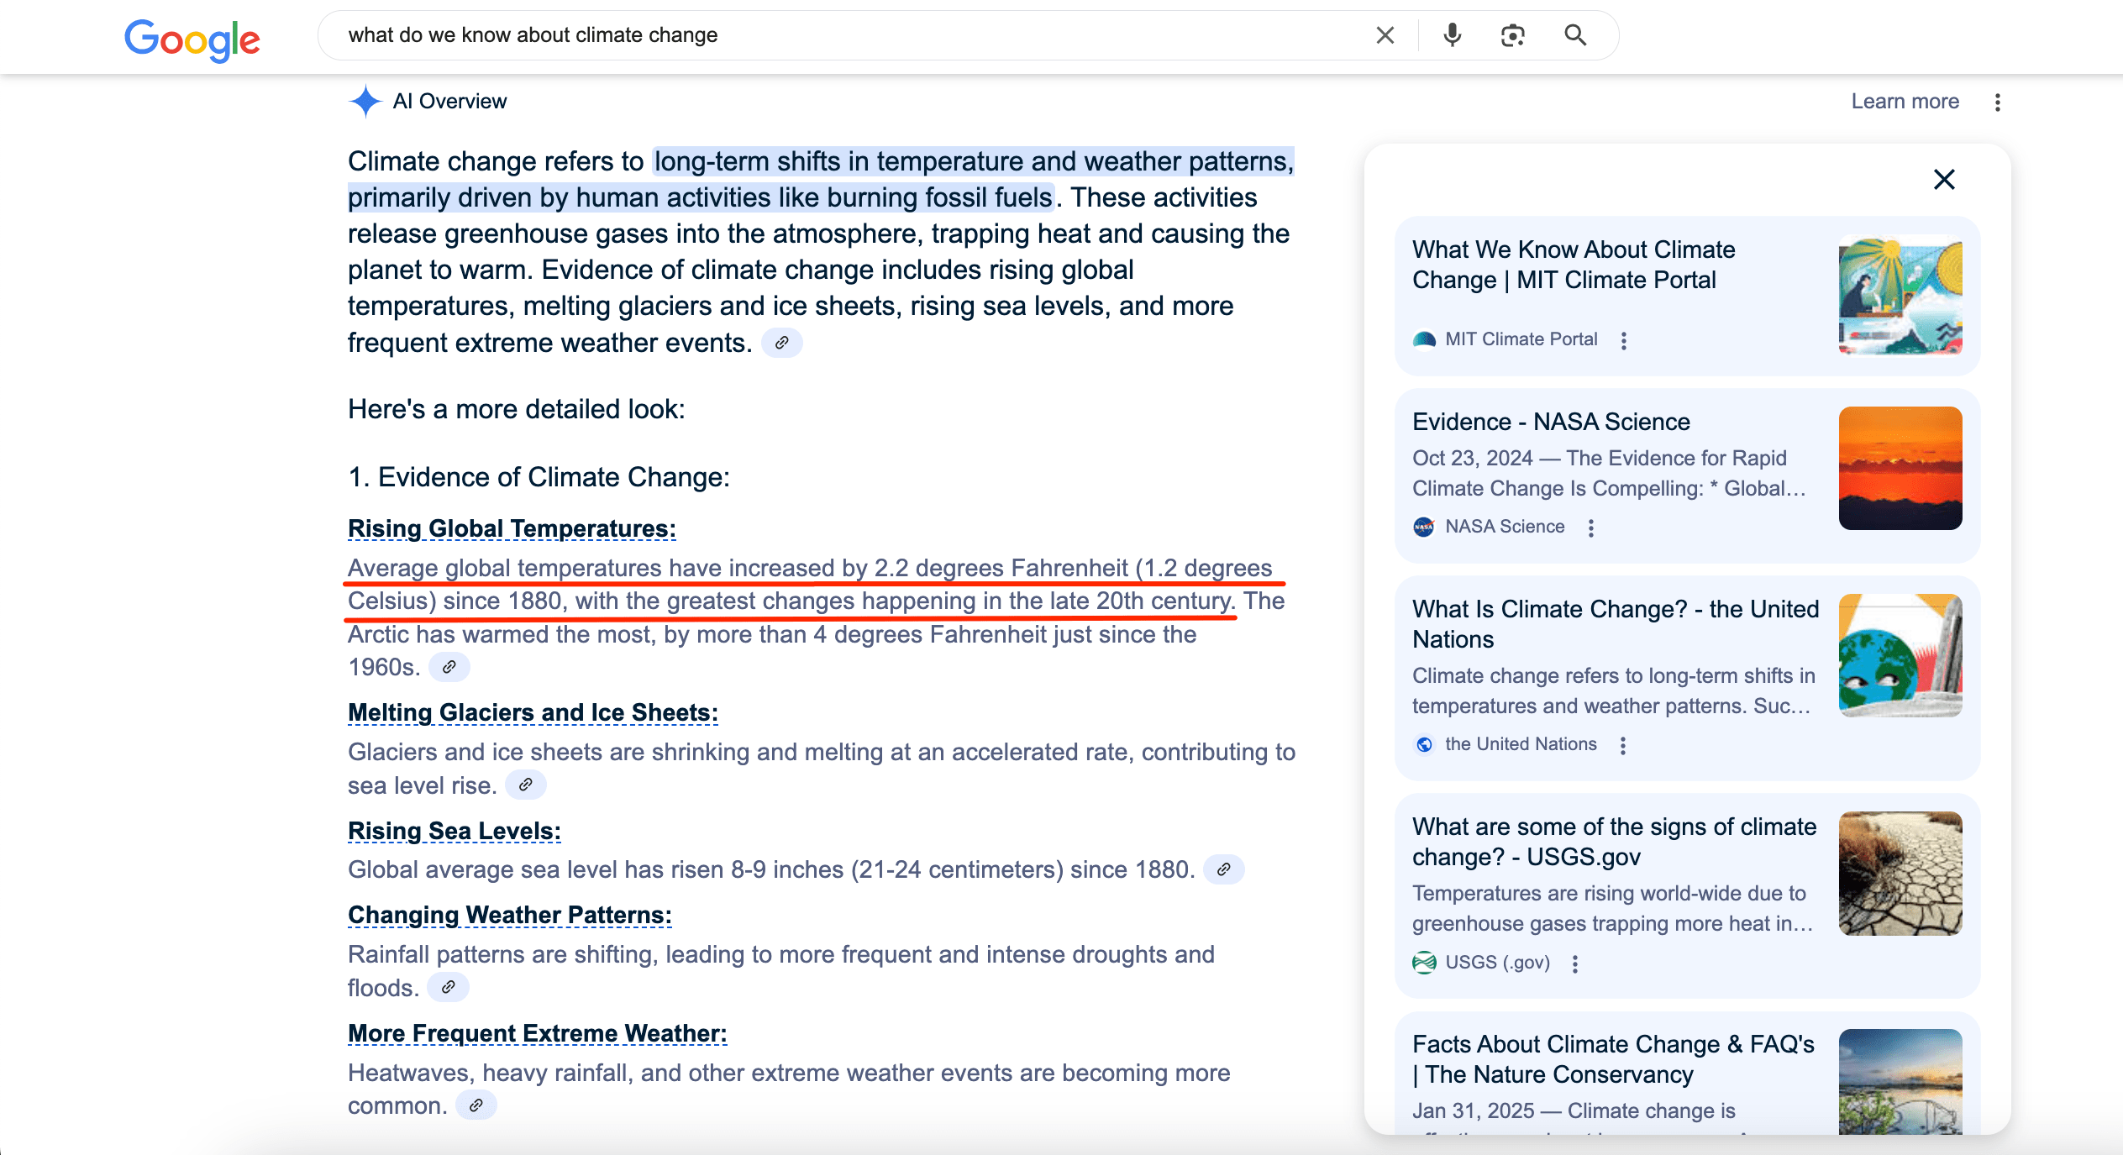Start voice search with microphone icon
The height and width of the screenshot is (1155, 2123).
(x=1452, y=35)
